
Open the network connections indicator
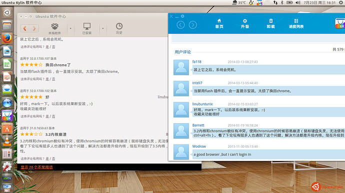[x=275, y=2]
